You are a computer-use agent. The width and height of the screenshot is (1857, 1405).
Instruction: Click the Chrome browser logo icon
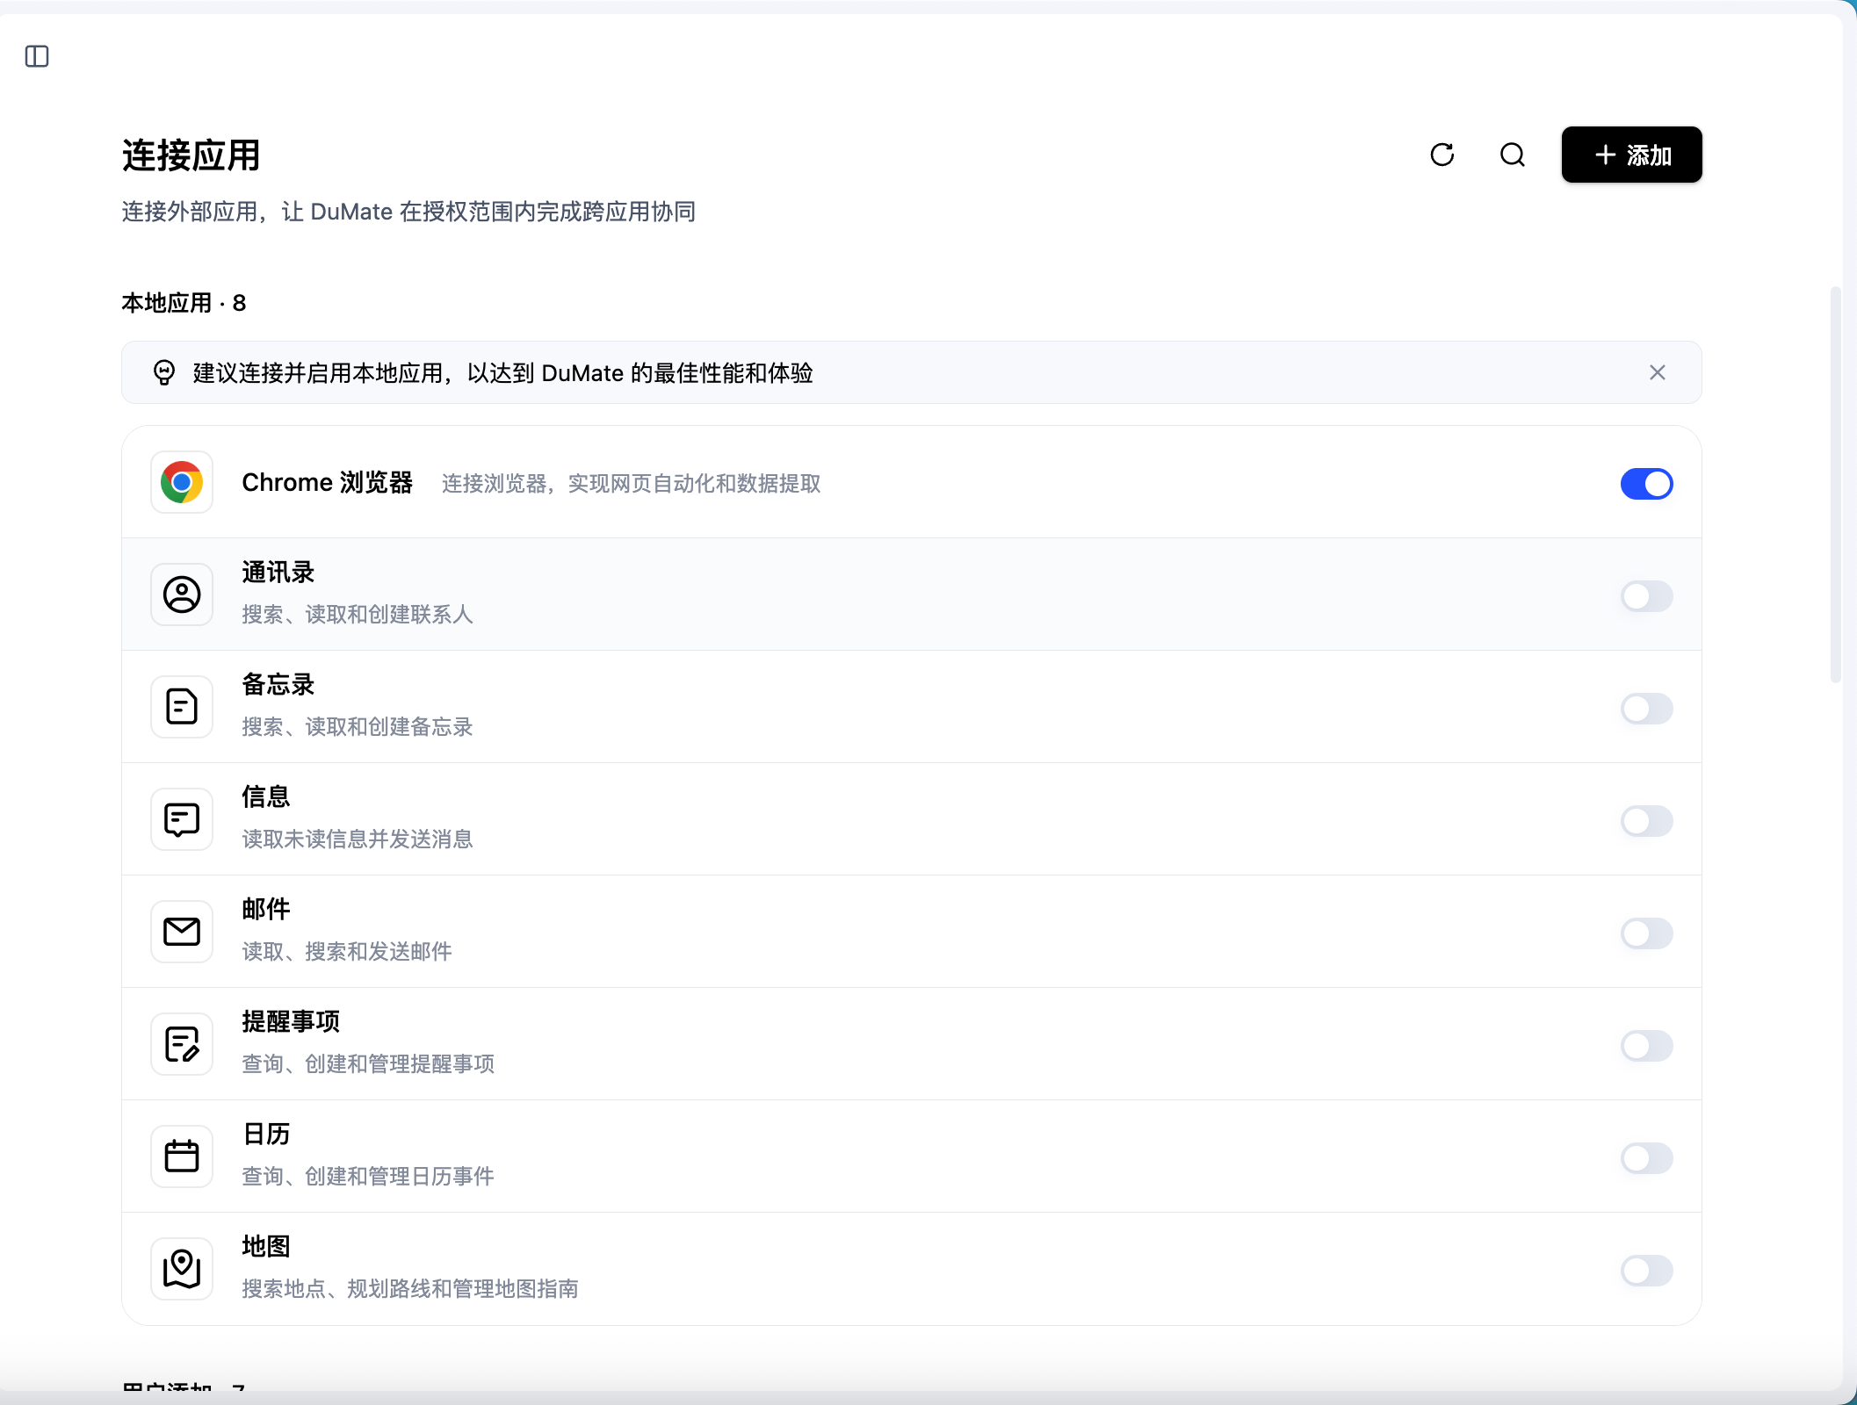[x=182, y=482]
